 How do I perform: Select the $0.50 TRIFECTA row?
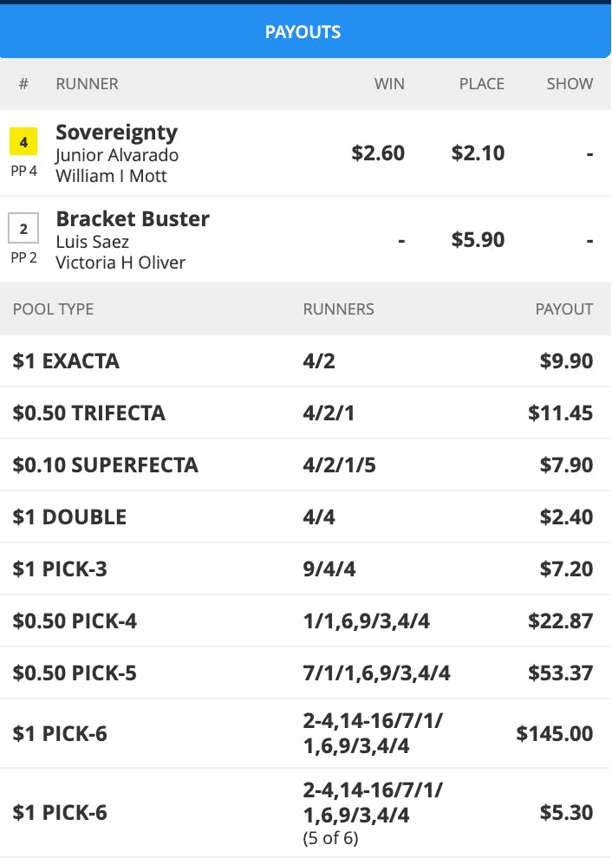[306, 413]
